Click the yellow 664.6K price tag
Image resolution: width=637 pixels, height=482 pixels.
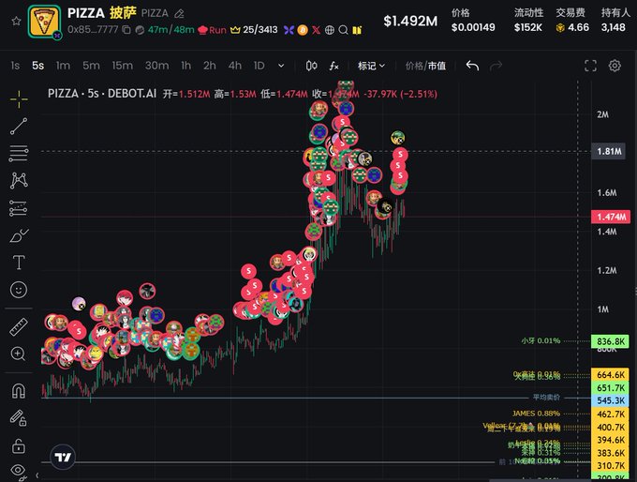[x=611, y=374]
